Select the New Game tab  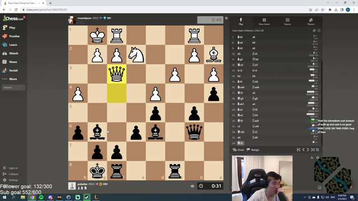(264, 21)
